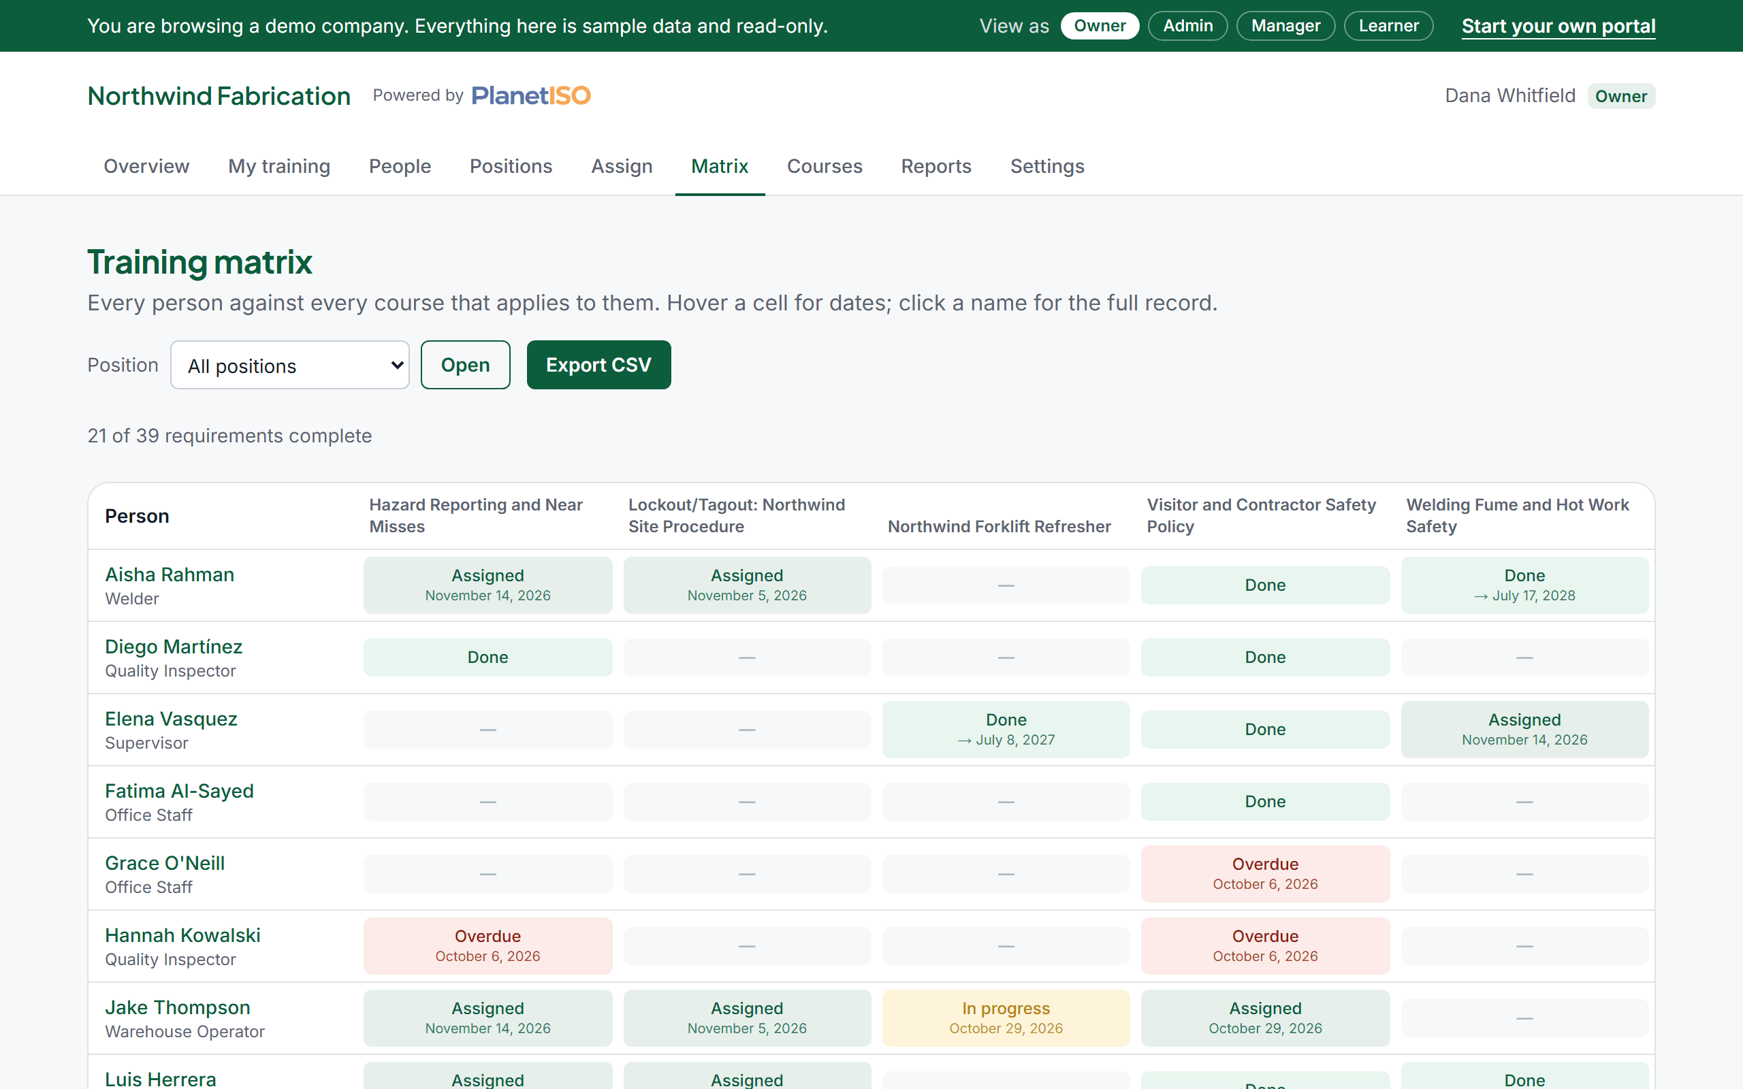
Task: Go to the Overview tab
Action: tap(146, 166)
